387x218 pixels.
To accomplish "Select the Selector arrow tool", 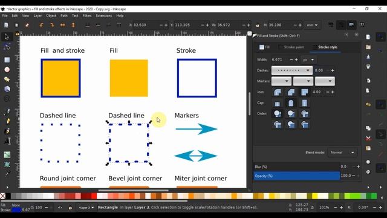I will [x=7, y=36].
